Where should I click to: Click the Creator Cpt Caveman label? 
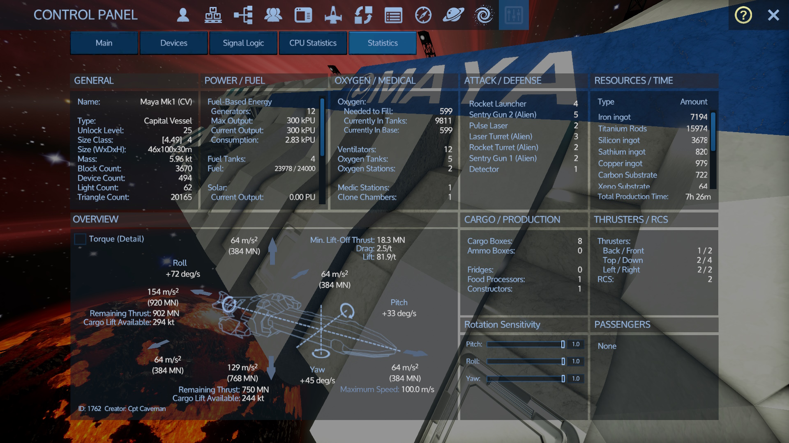click(135, 409)
